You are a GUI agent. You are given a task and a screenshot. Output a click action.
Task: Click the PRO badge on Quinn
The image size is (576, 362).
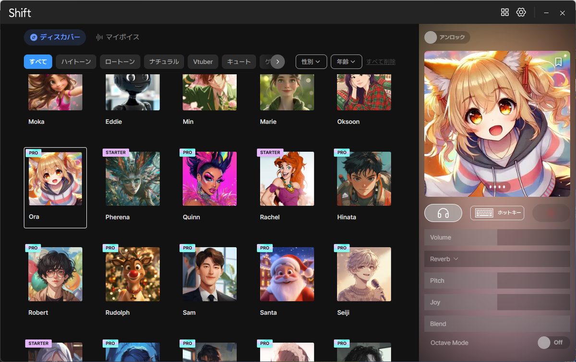click(187, 152)
